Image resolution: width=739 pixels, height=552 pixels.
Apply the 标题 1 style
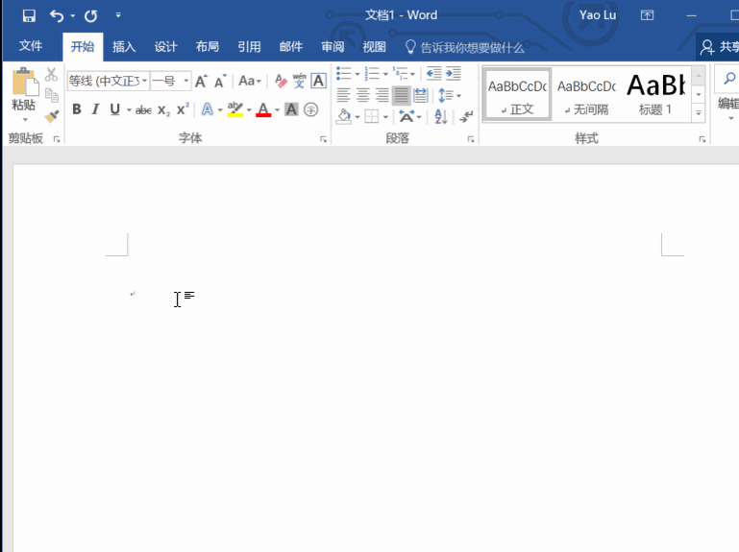pos(655,95)
